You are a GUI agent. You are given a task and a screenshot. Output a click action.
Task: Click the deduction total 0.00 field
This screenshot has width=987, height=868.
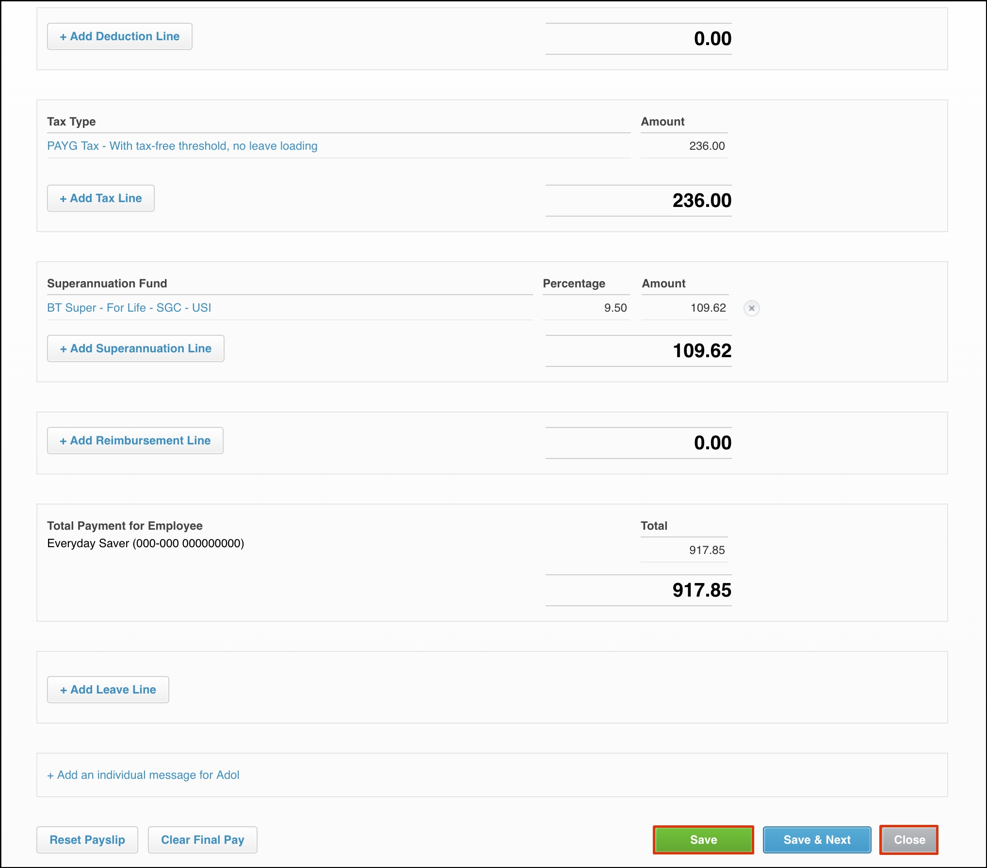point(639,38)
